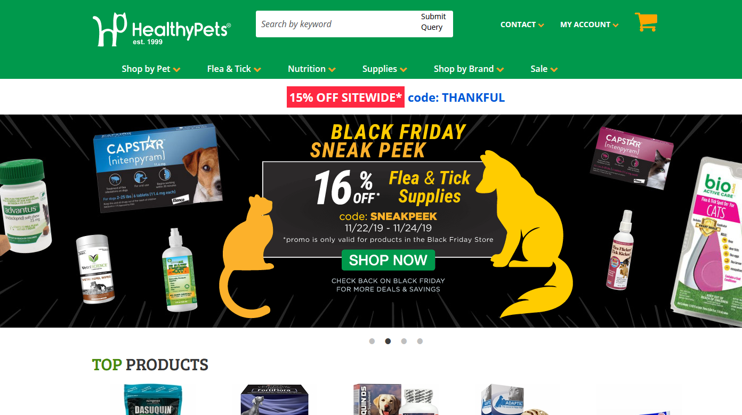Expand the Flea & Tick dropdown
This screenshot has width=742, height=415.
pos(234,69)
